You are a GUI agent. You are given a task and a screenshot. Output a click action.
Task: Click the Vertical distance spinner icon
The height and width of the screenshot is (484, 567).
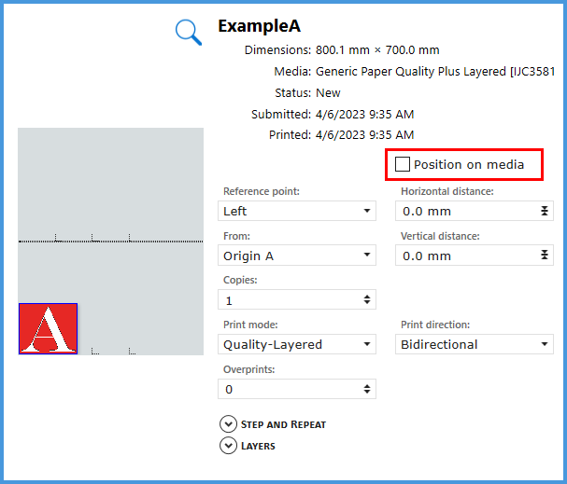pos(545,256)
